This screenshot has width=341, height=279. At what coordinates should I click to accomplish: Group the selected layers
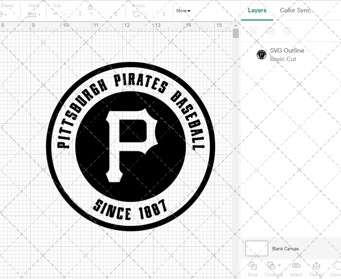coord(253,31)
